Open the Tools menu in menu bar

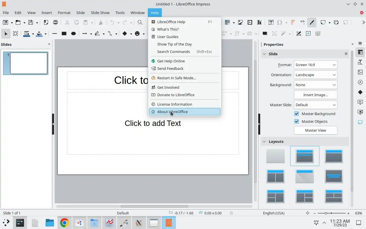pos(120,13)
